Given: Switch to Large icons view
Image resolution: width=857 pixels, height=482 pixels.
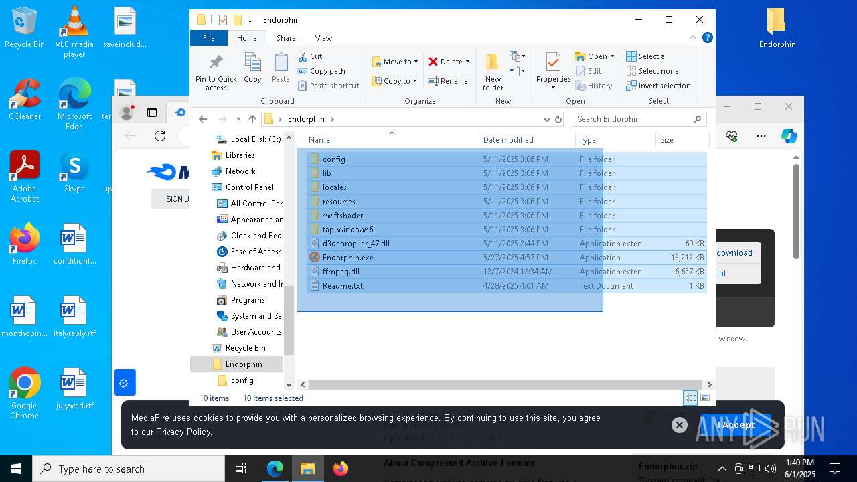Looking at the screenshot, I should (x=704, y=398).
